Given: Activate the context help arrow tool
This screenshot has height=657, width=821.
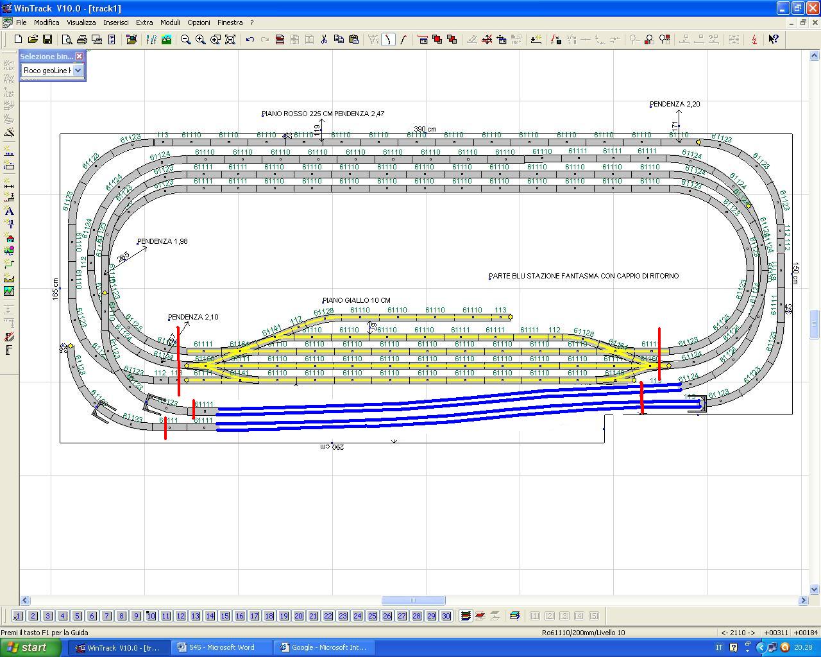Looking at the screenshot, I should point(773,39).
